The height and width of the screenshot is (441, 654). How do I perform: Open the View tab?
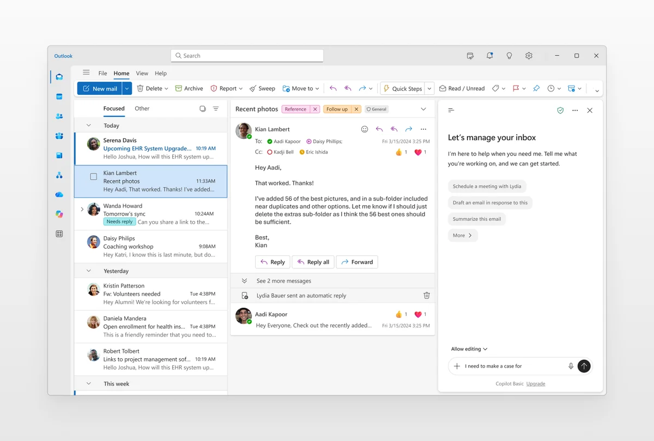142,73
